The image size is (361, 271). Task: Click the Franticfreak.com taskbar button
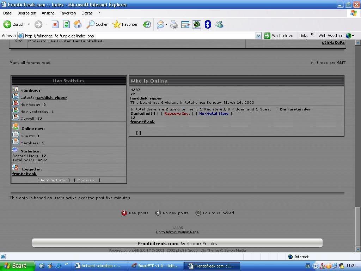pyautogui.click(x=212, y=266)
